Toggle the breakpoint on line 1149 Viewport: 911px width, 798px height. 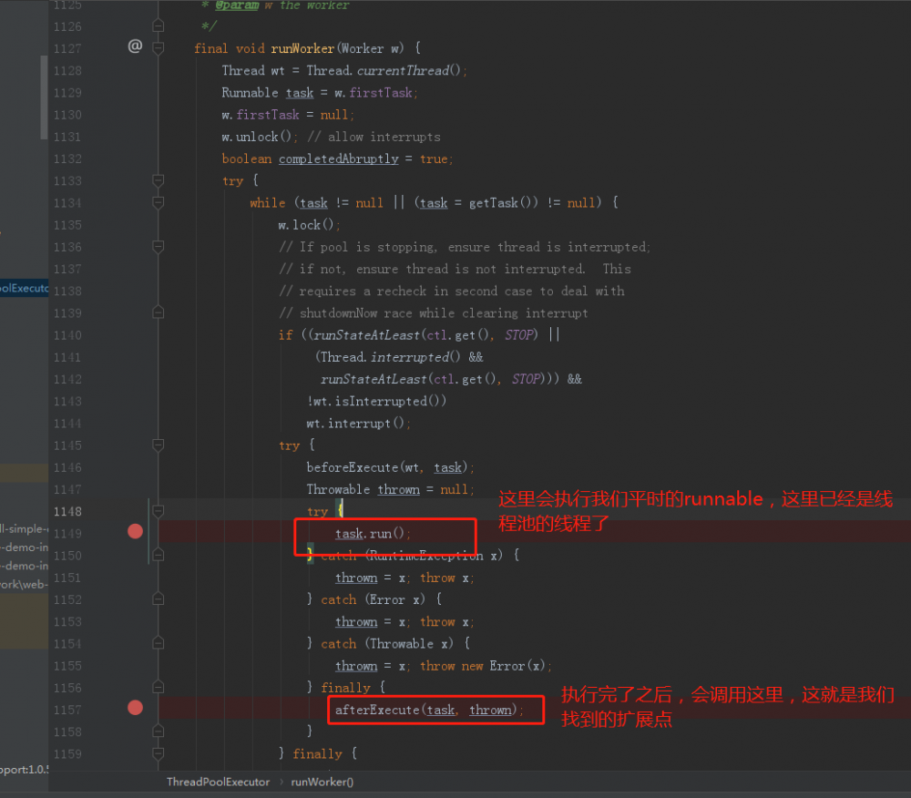point(136,531)
